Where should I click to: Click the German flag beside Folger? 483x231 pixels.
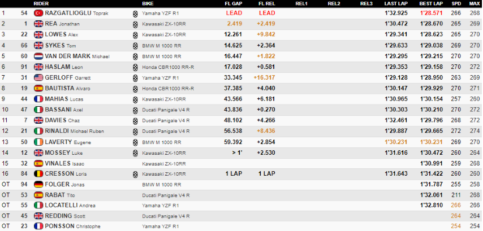(x=38, y=184)
